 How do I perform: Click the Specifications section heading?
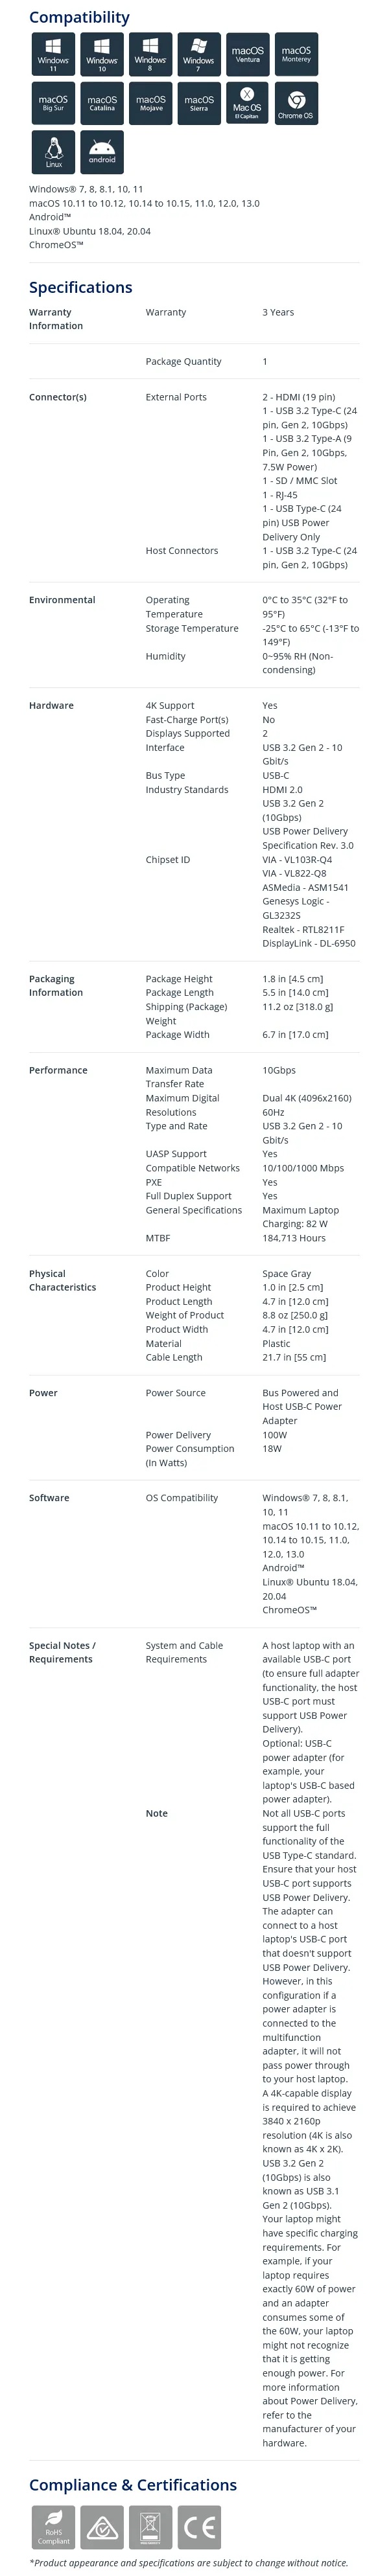[80, 288]
